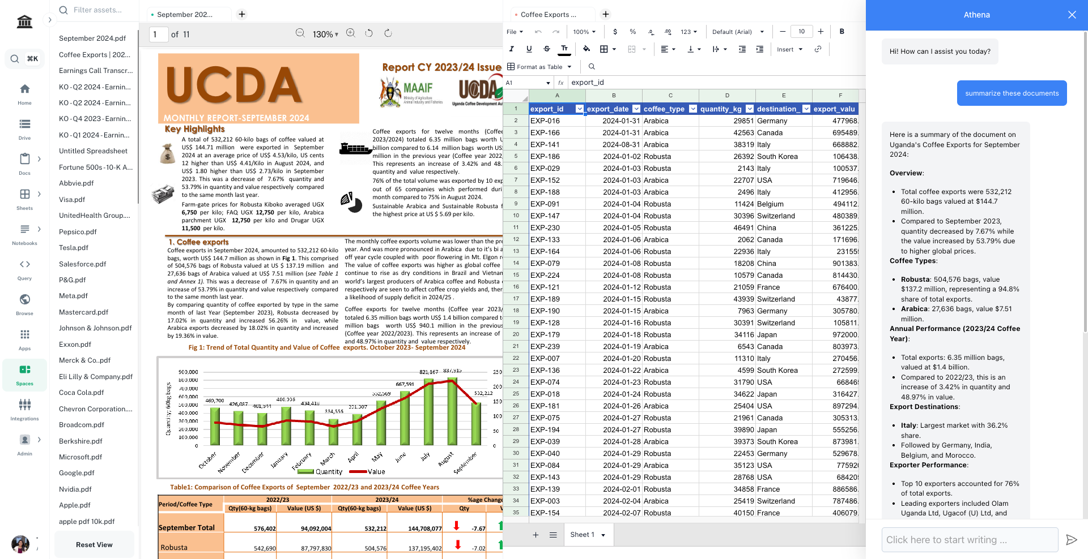Add a new sheet to the workbook

tap(535, 535)
